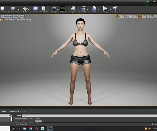The height and width of the screenshot is (131, 157).
Task: Click the Cinematics clapperboard icon
Action: click(83, 9)
